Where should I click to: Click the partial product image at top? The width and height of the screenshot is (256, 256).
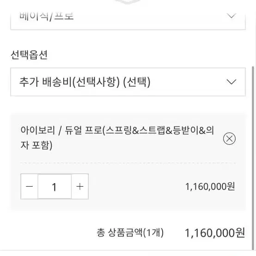point(128,2)
